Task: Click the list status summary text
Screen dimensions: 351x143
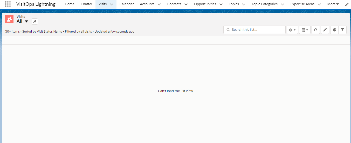Action: point(70,32)
